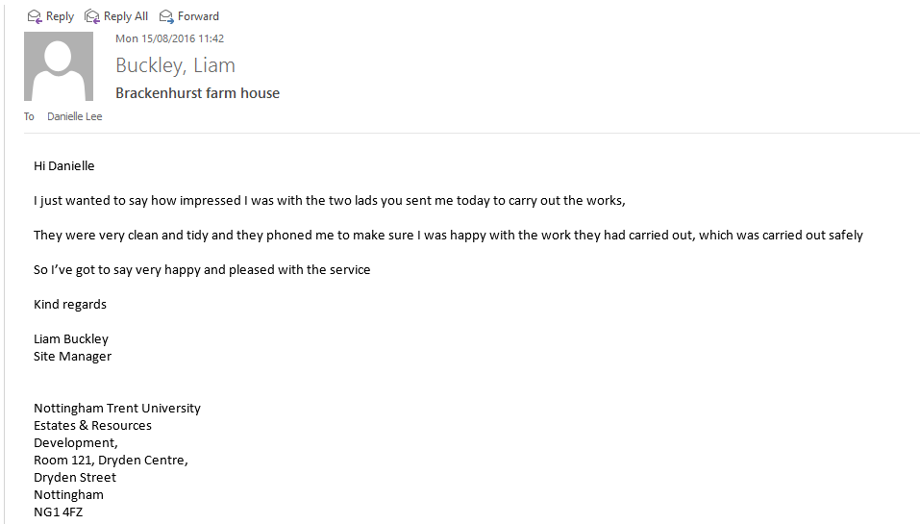Click the subject Brackenhurst farm house
920x524 pixels.
(x=197, y=93)
